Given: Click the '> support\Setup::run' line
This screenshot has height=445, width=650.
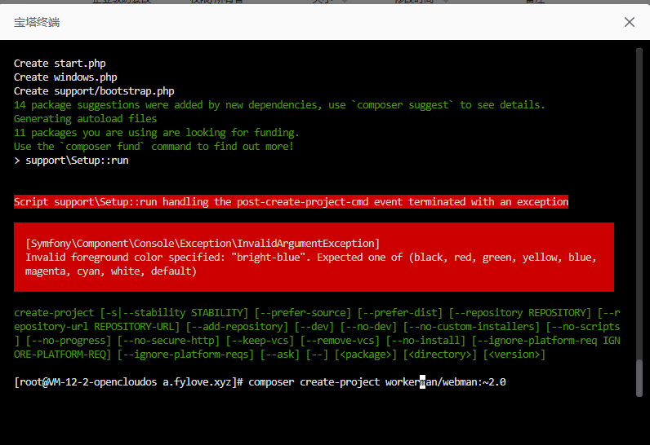Looking at the screenshot, I should pyautogui.click(x=71, y=161).
